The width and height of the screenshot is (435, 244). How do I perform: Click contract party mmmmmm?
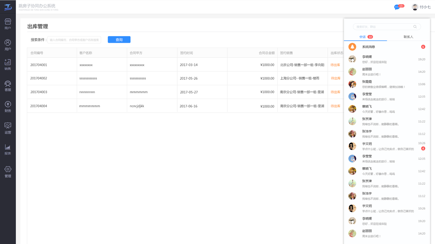pyautogui.click(x=139, y=92)
